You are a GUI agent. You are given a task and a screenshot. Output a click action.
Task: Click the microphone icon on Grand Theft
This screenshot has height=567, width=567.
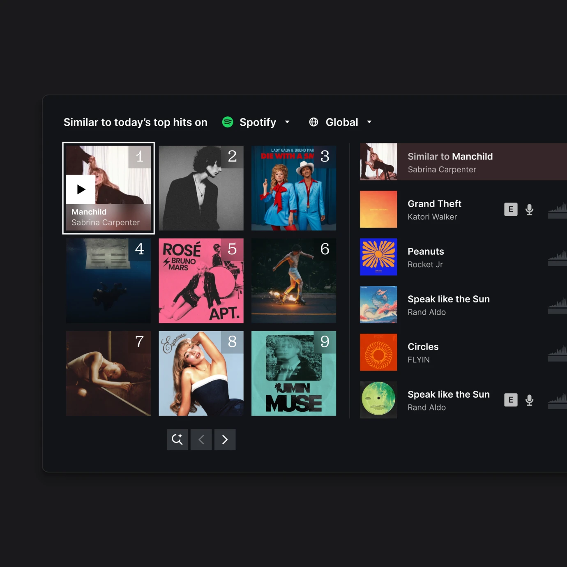[530, 210]
